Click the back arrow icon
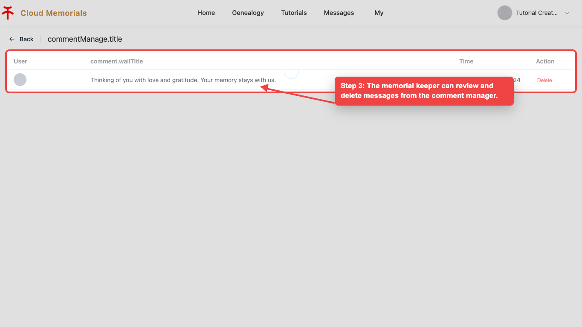Image resolution: width=582 pixels, height=327 pixels. [x=12, y=39]
